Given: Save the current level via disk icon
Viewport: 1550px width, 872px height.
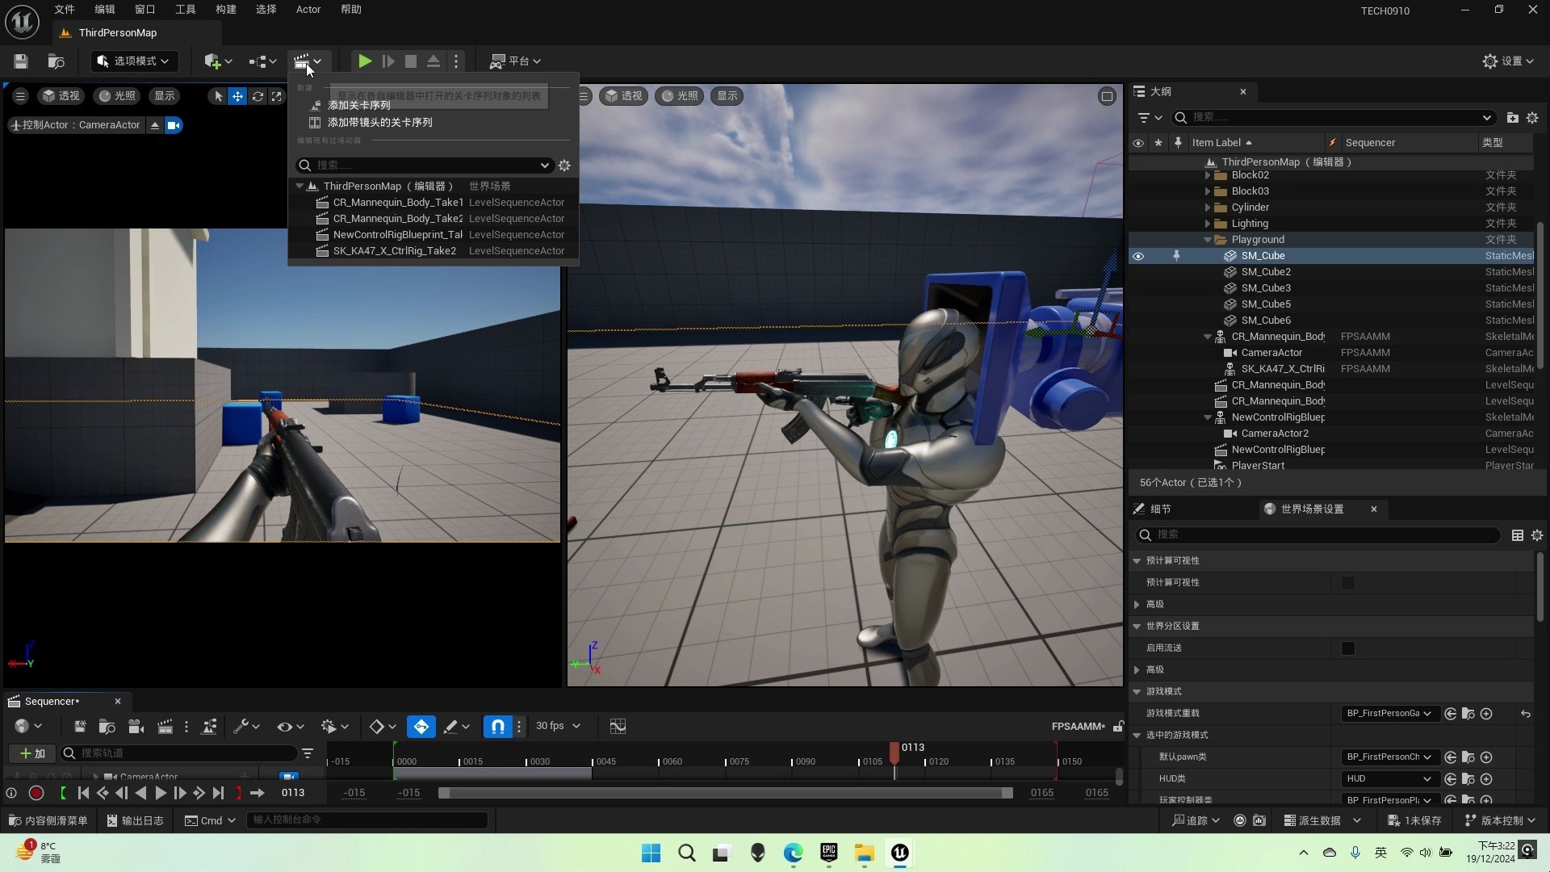Looking at the screenshot, I should click(x=21, y=61).
